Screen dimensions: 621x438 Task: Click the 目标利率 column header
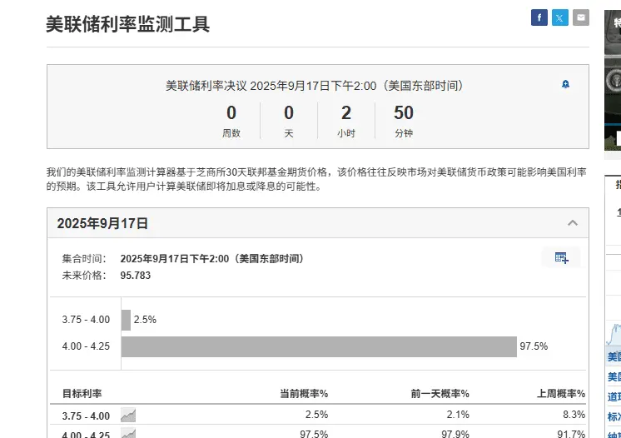point(82,394)
